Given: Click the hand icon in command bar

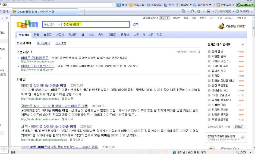Looking at the screenshot, I should [x=192, y=11].
